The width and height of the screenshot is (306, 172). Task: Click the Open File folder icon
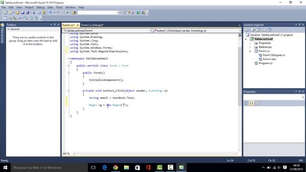click(x=18, y=13)
